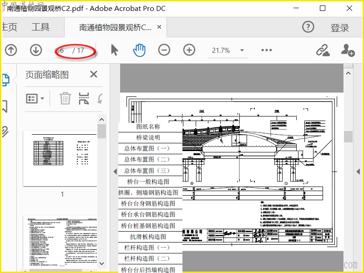Collapse the left navigation pane arrow

pyautogui.click(x=115, y=172)
